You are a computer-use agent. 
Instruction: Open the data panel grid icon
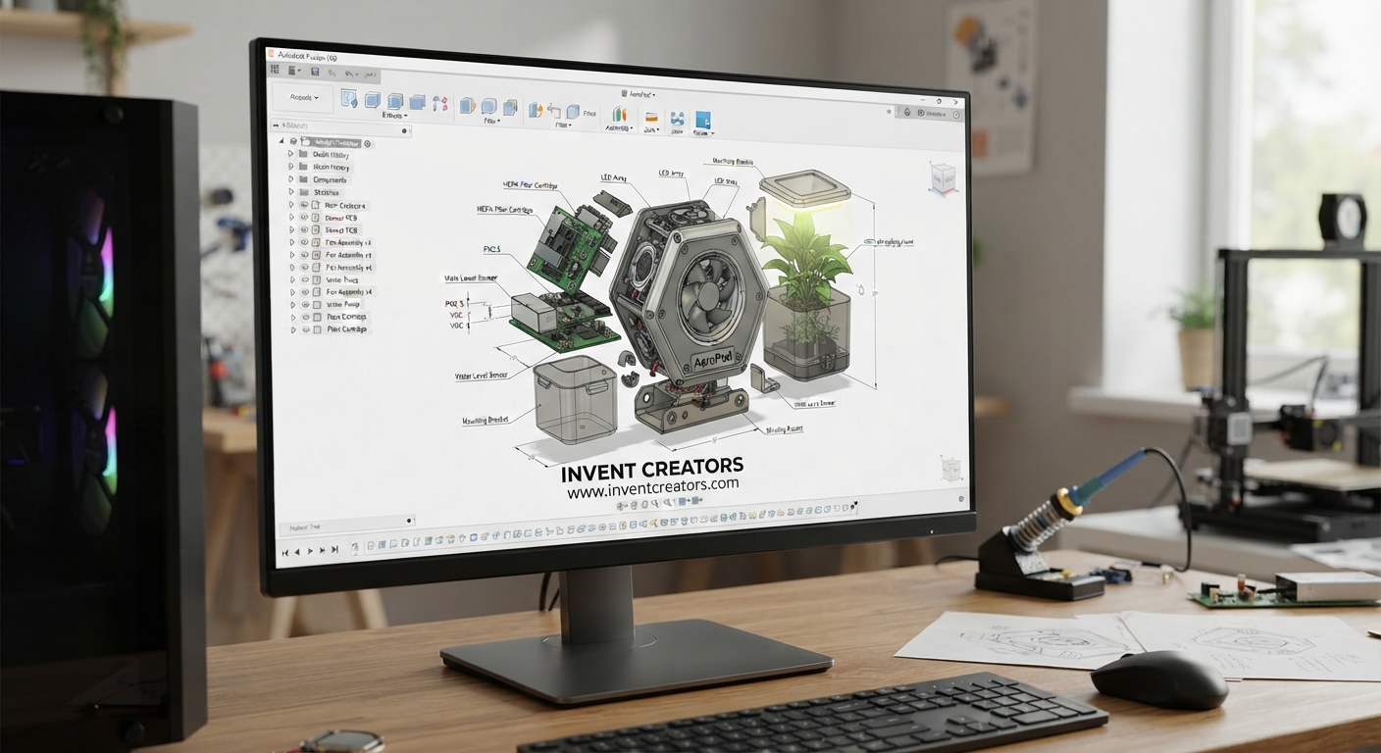pyautogui.click(x=275, y=70)
